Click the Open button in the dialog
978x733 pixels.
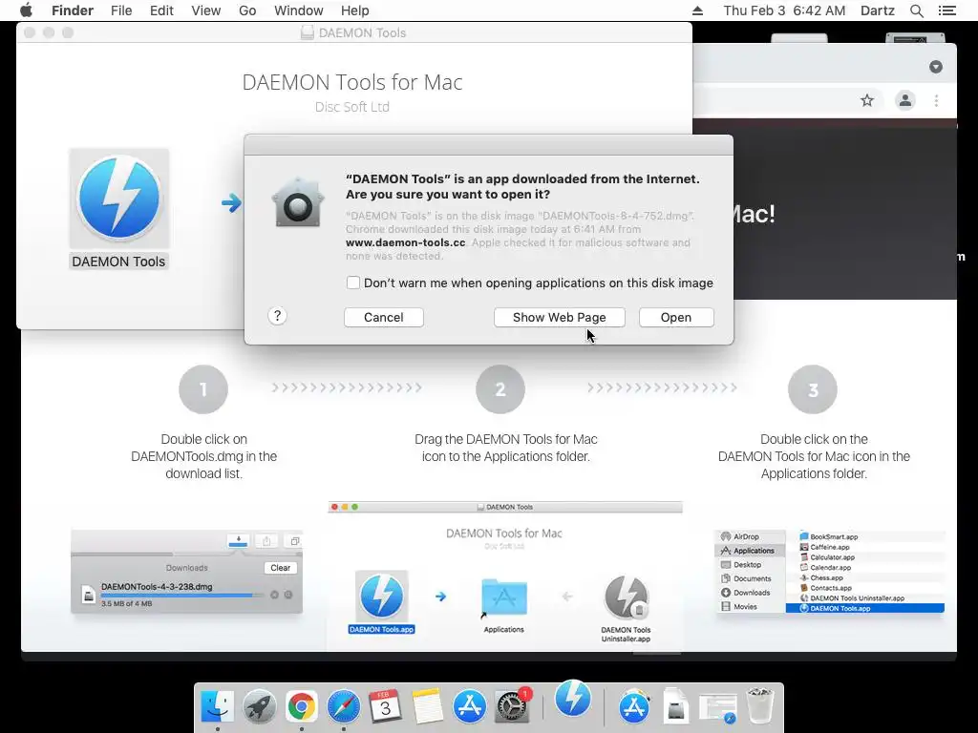(676, 317)
